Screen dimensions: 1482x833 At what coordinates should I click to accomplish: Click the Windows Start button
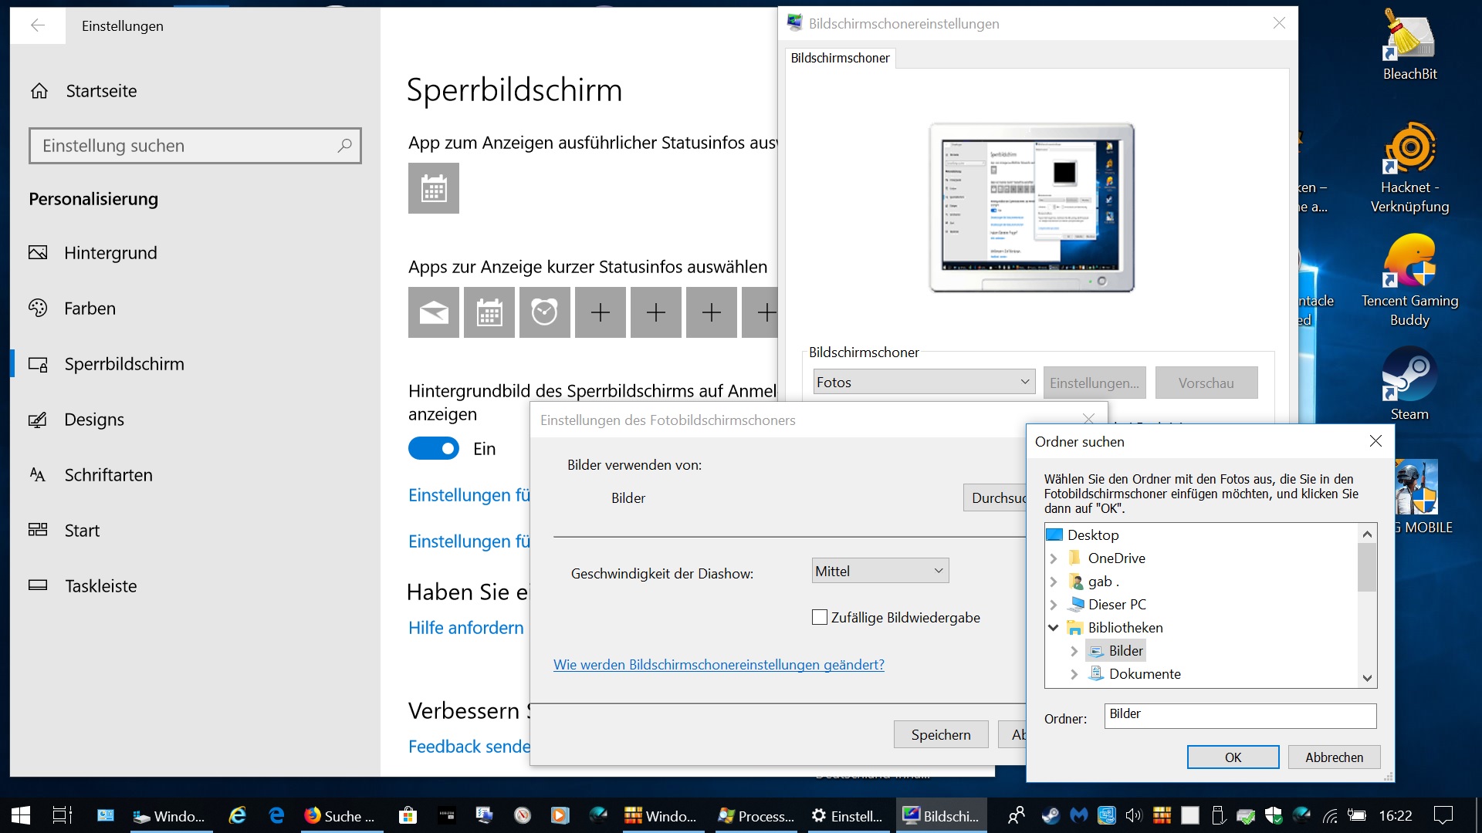21,815
